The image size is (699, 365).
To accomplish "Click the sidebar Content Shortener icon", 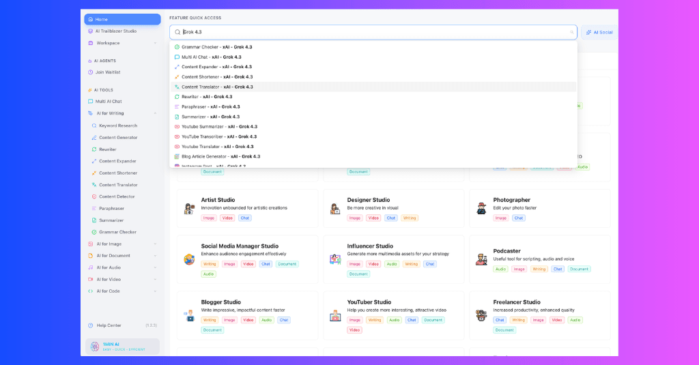I will click(94, 173).
